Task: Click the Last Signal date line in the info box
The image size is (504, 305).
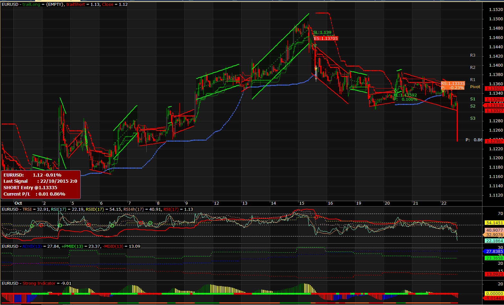Action: pyautogui.click(x=40, y=181)
